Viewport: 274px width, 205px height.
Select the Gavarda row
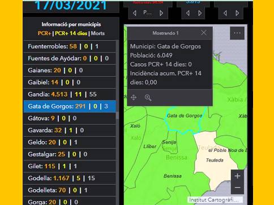click(70, 130)
